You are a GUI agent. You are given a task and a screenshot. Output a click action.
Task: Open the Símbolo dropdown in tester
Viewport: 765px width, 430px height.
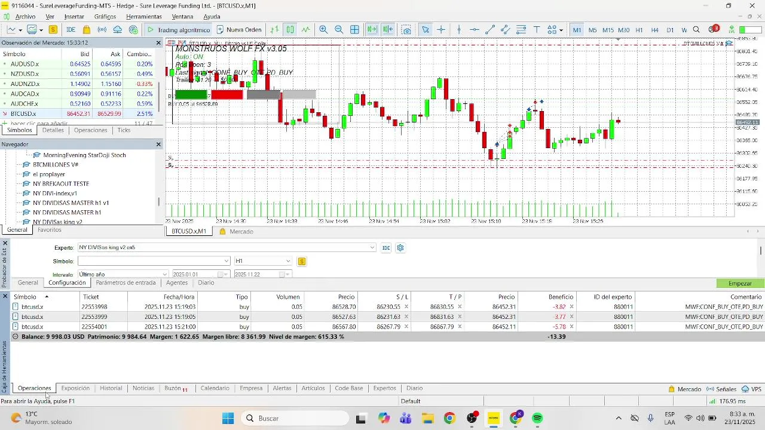[x=227, y=261]
